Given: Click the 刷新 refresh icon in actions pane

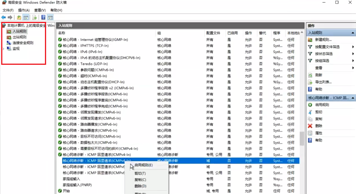Looking at the screenshot, I should [x=310, y=75].
